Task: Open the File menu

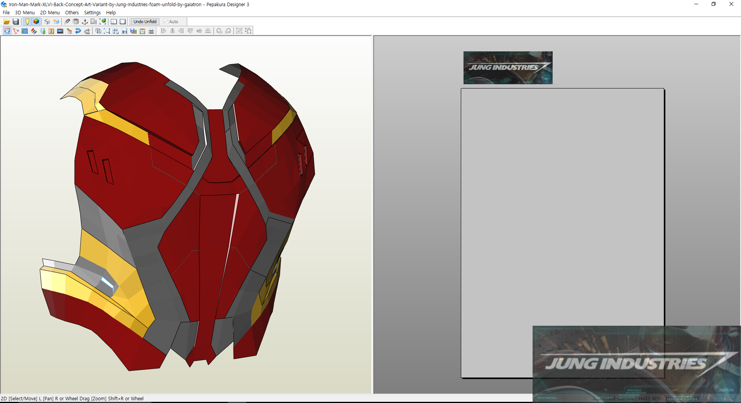Action: (6, 13)
